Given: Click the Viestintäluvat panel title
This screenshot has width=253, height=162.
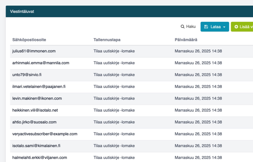Looking at the screenshot, I should [22, 11].
